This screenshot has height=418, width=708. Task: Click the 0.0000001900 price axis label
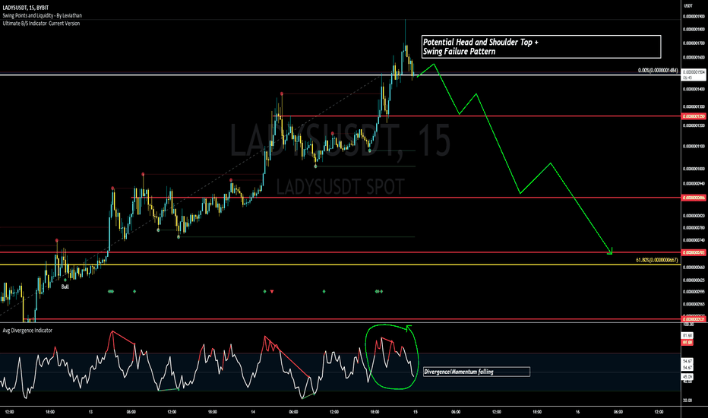694,16
